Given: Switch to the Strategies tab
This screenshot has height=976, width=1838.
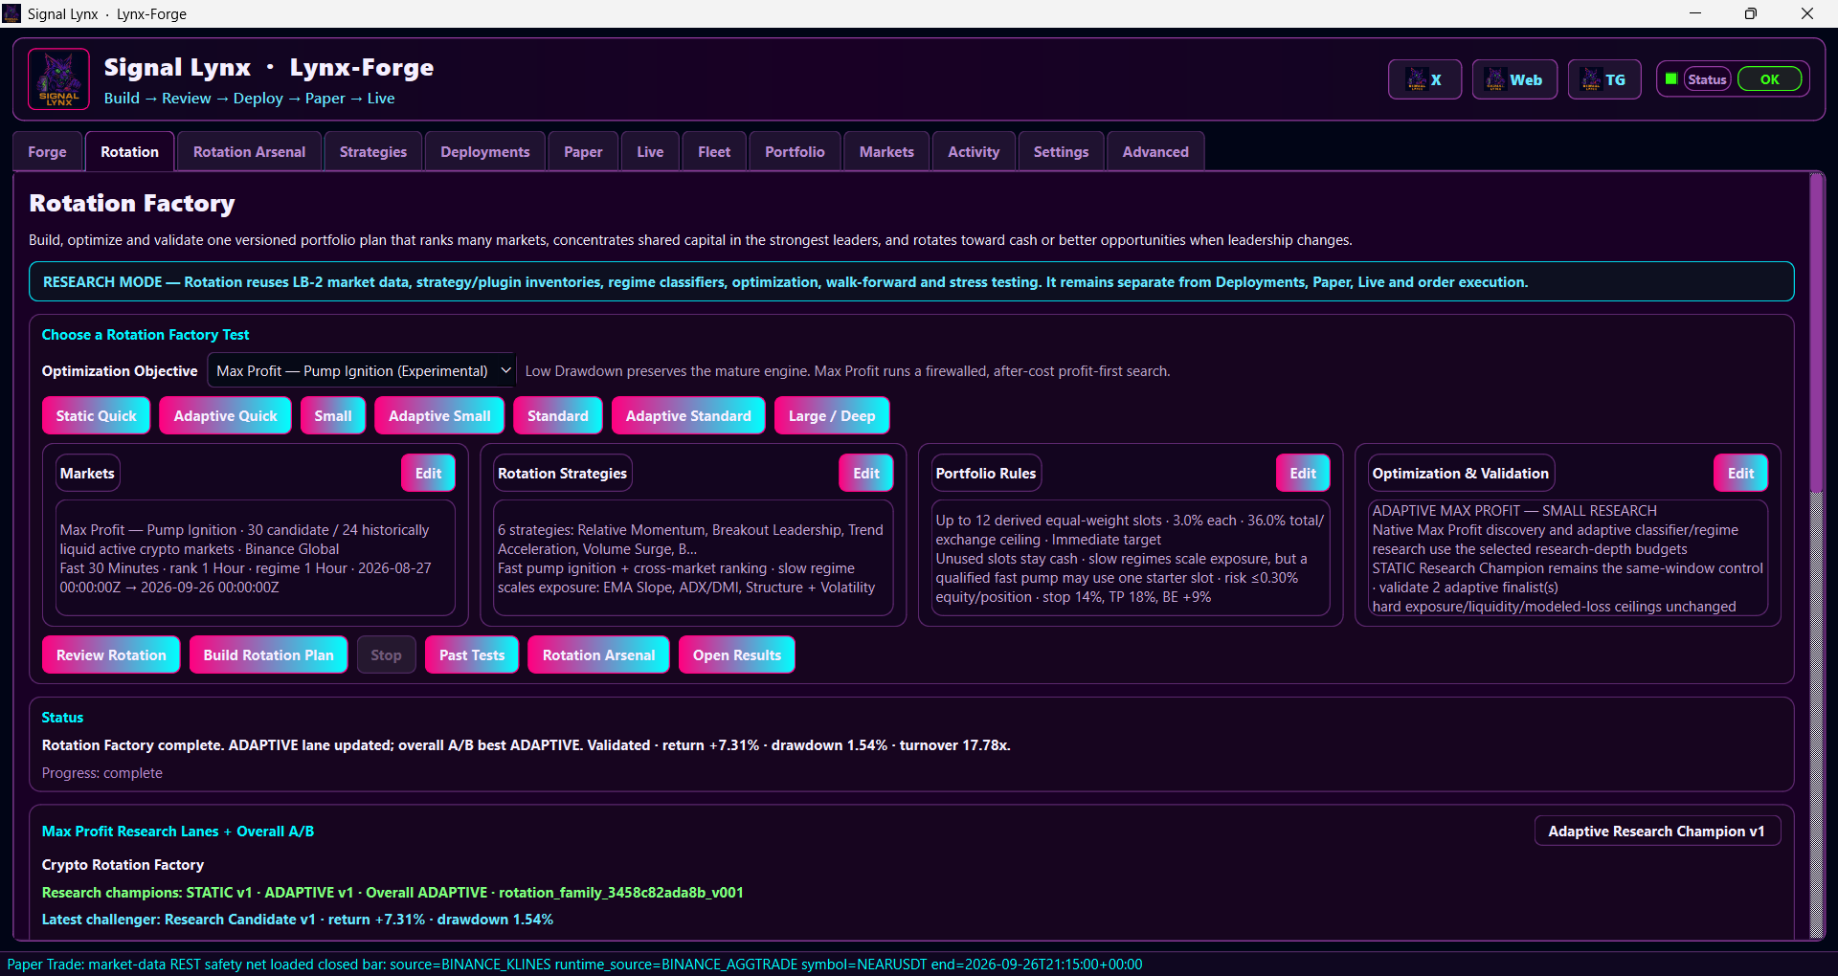Looking at the screenshot, I should tap(373, 152).
